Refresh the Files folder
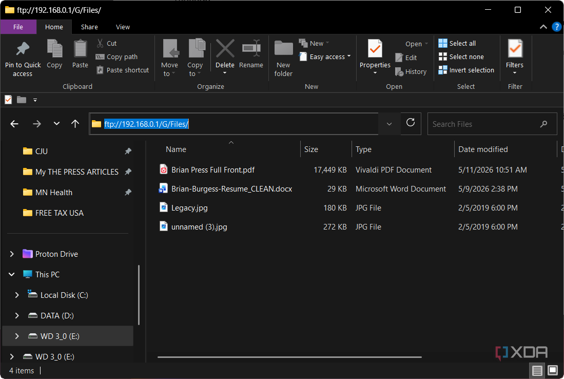The width and height of the screenshot is (564, 379). [x=411, y=123]
